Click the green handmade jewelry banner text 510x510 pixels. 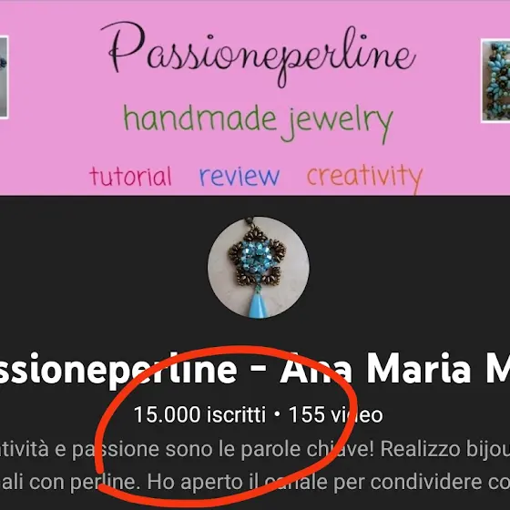pyautogui.click(x=259, y=124)
